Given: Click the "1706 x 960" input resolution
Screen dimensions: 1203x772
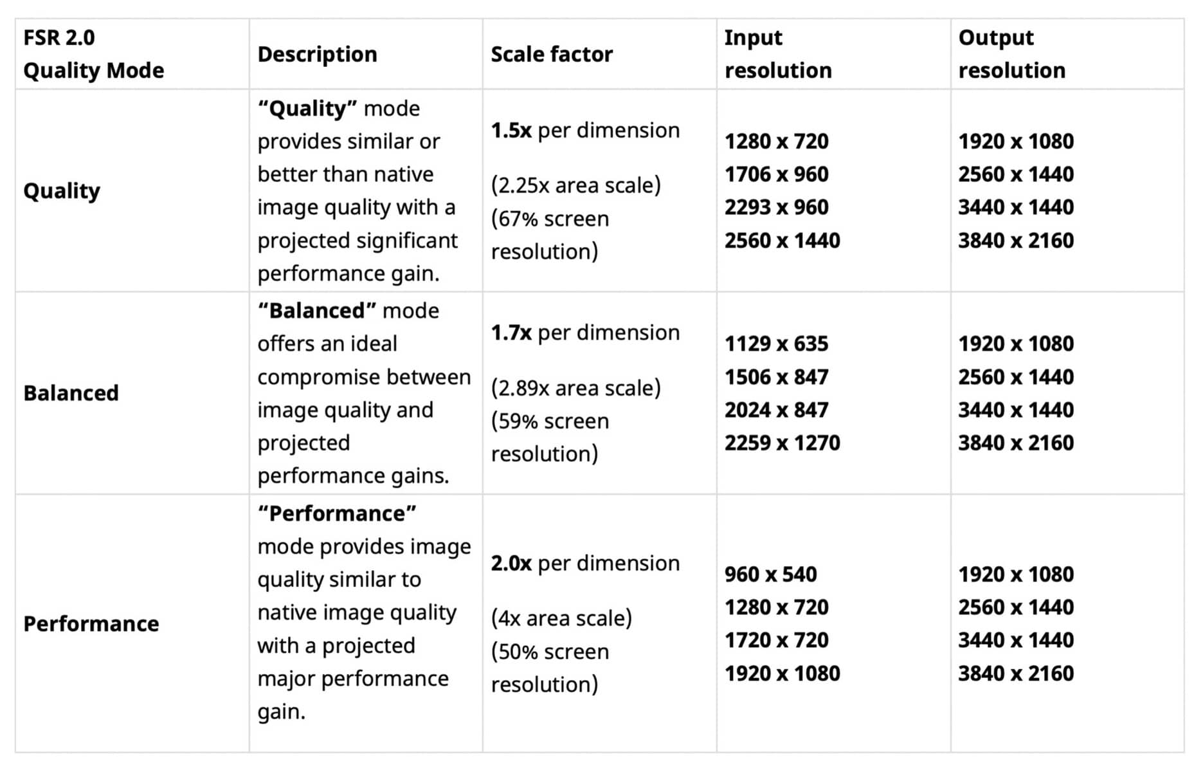Looking at the screenshot, I should [x=776, y=174].
